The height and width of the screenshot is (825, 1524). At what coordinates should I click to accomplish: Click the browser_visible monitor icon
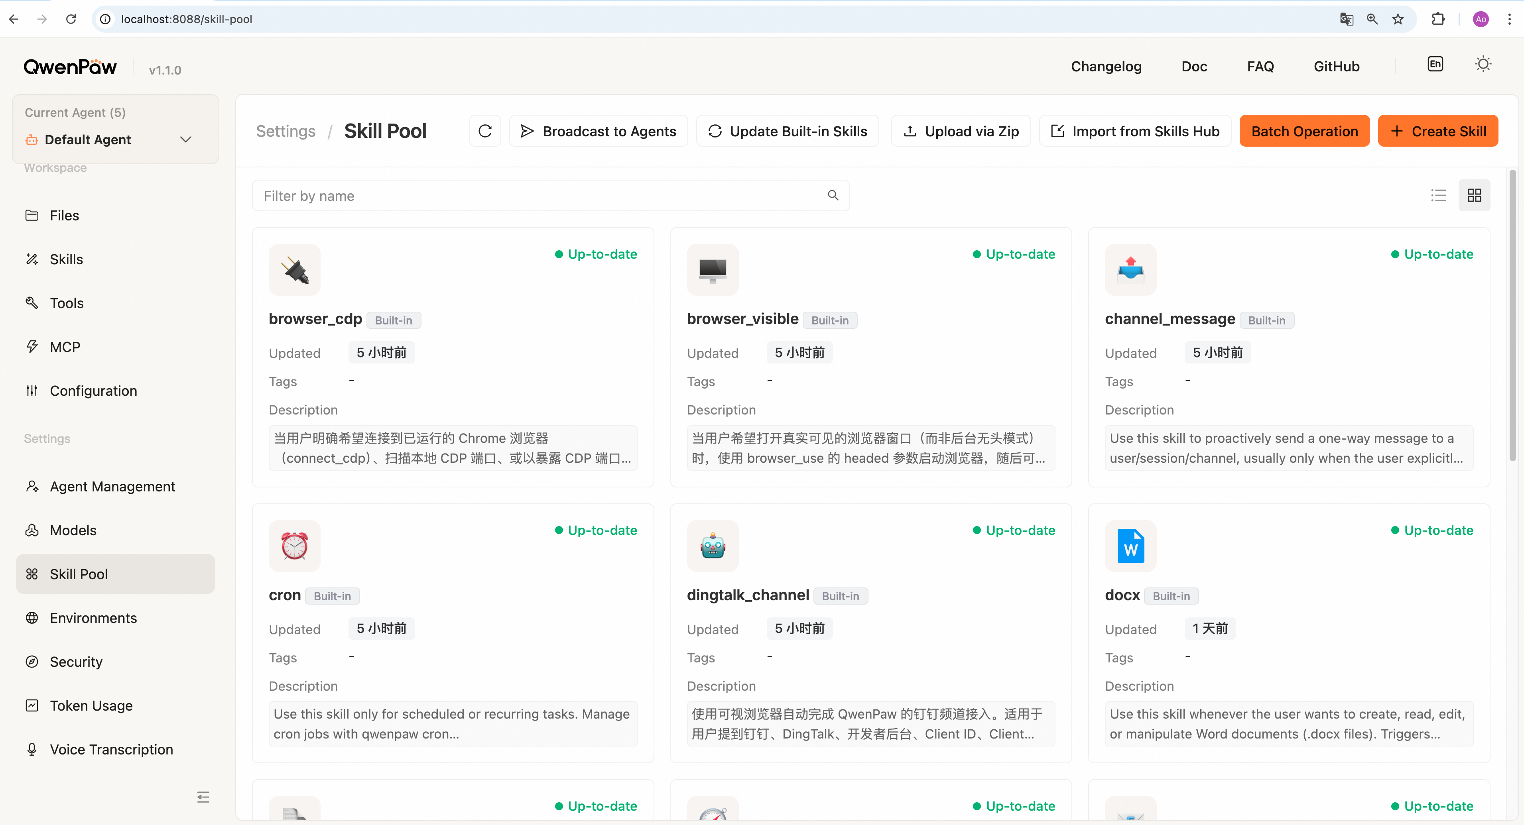[712, 270]
